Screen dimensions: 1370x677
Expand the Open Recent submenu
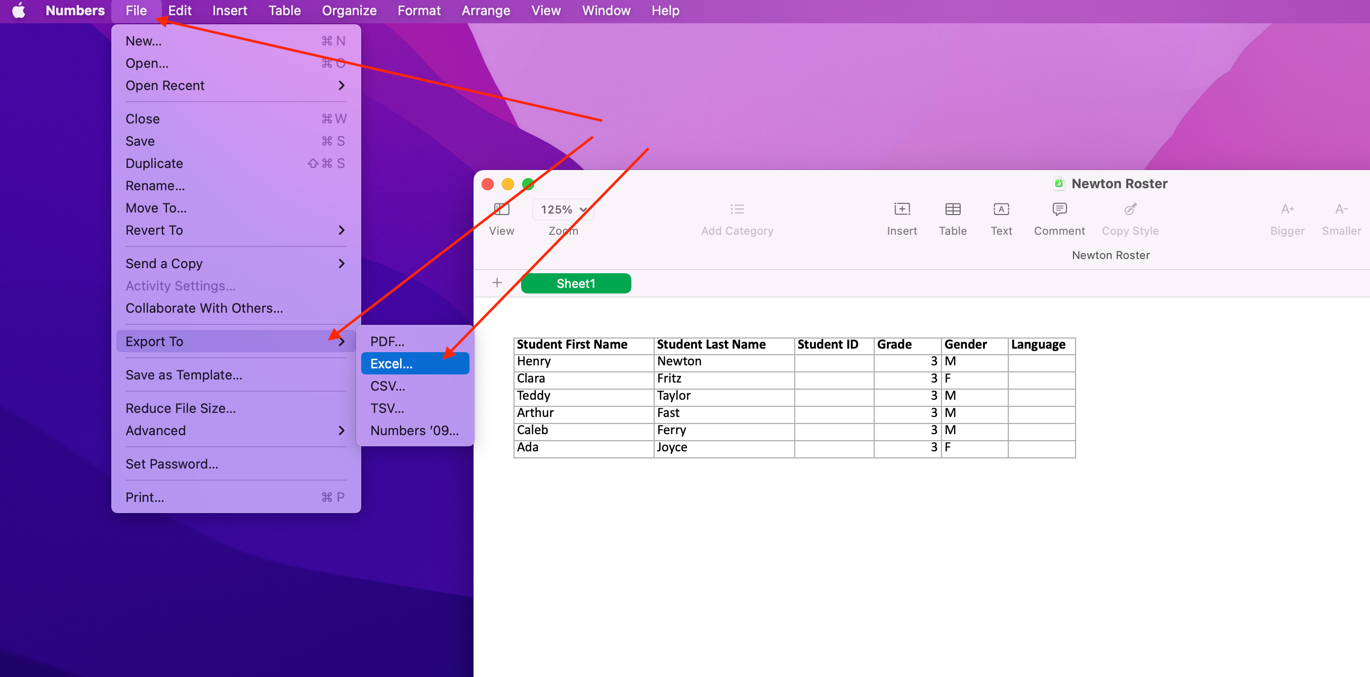pyautogui.click(x=236, y=86)
